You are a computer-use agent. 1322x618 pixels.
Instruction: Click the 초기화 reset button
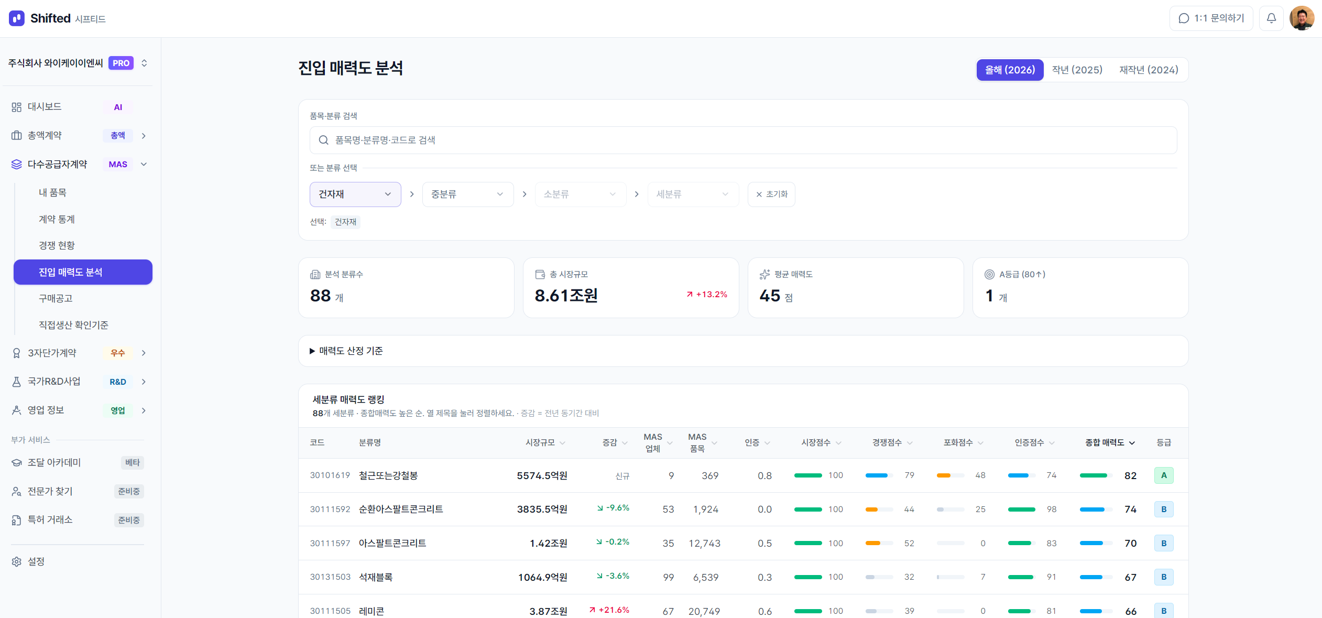[771, 194]
